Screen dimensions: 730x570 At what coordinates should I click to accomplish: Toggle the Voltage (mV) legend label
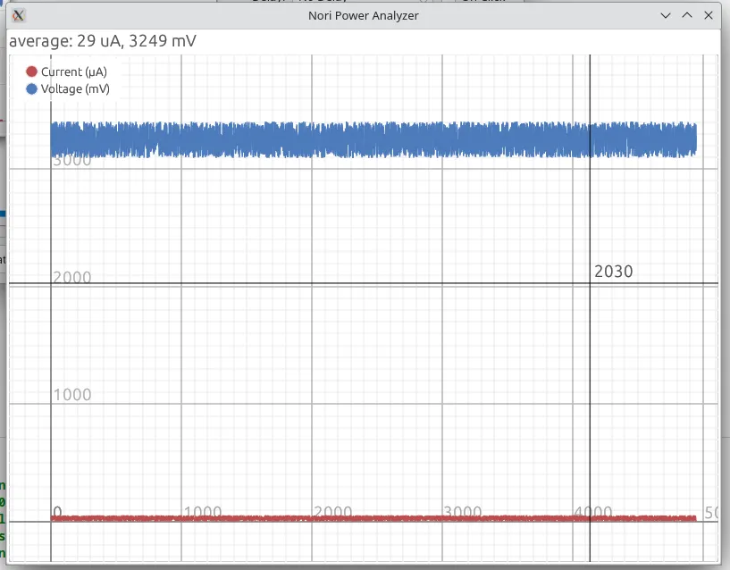tap(75, 89)
